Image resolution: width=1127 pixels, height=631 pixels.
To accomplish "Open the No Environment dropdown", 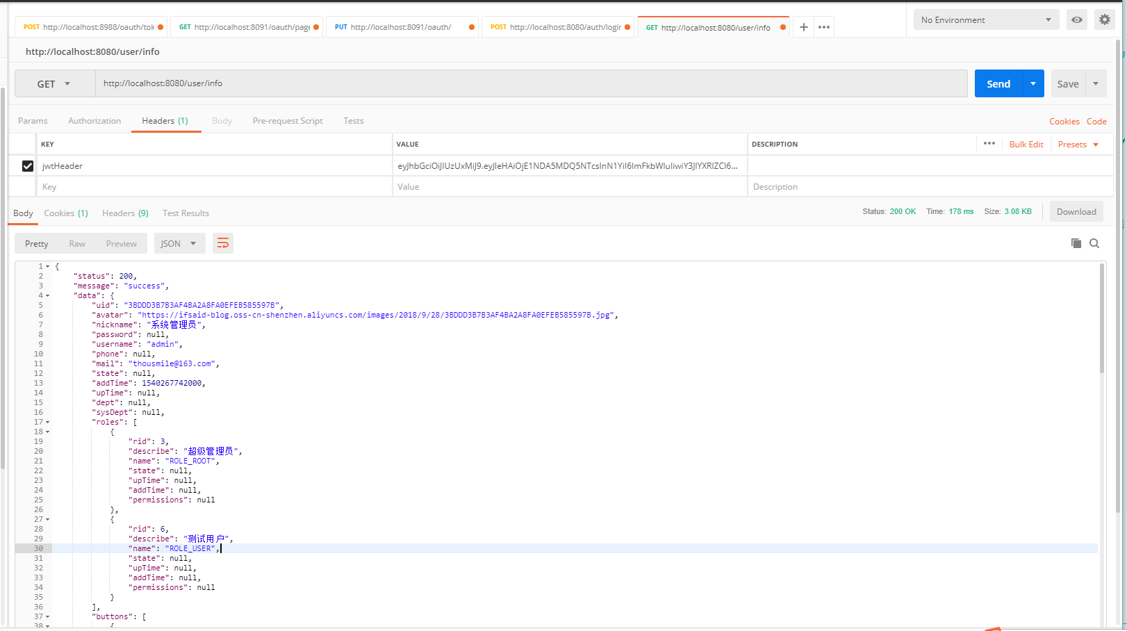I will pos(986,19).
